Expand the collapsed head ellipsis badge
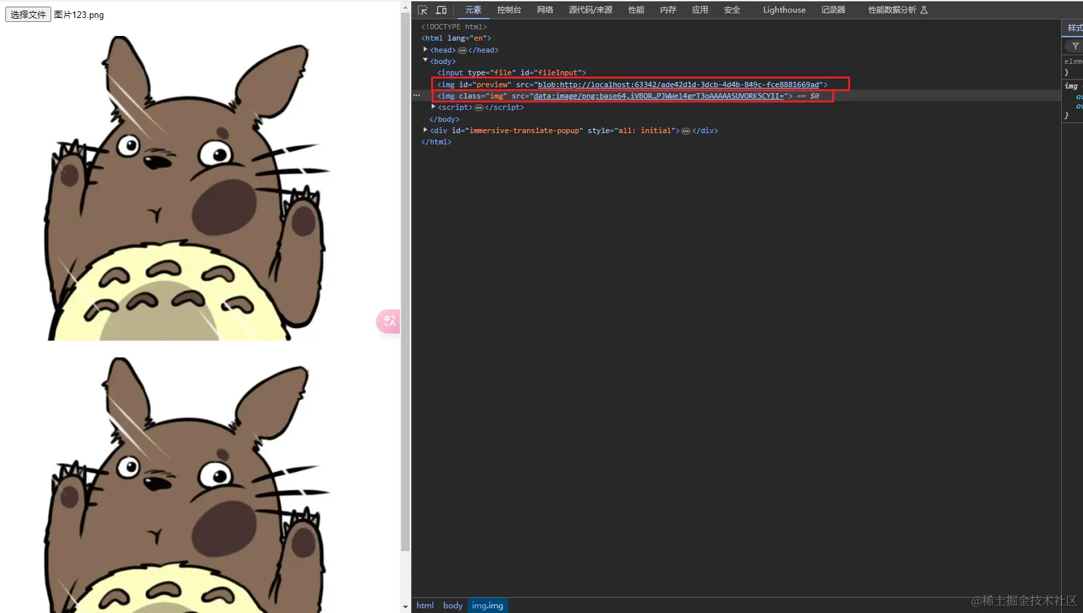Image resolution: width=1083 pixels, height=613 pixels. 462,51
